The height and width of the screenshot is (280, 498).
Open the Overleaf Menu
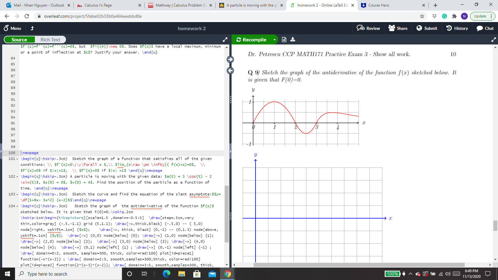pyautogui.click(x=12, y=28)
